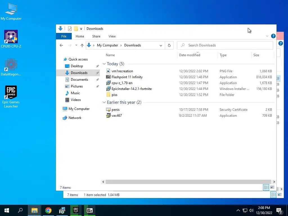Open Google Chrome from the taskbar
Image resolution: width=288 pixels, height=216 pixels.
tap(48, 210)
